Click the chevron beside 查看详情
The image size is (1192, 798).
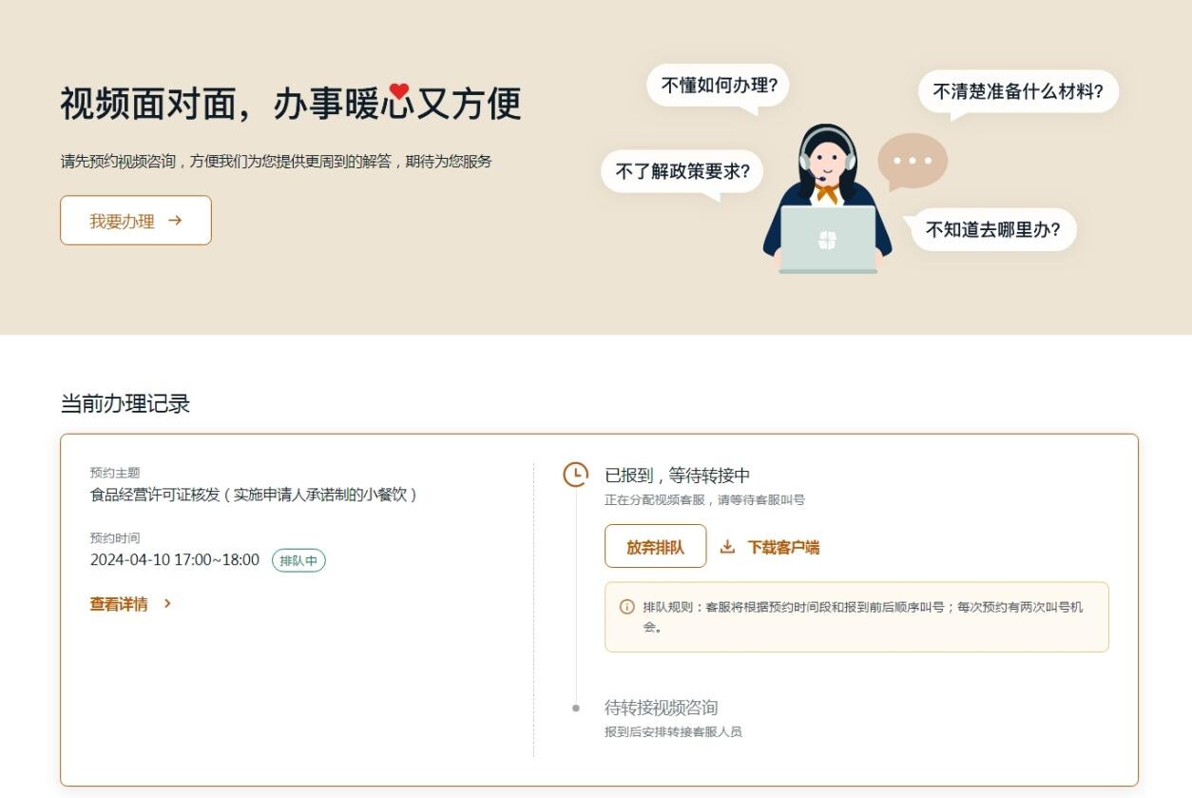coord(167,604)
